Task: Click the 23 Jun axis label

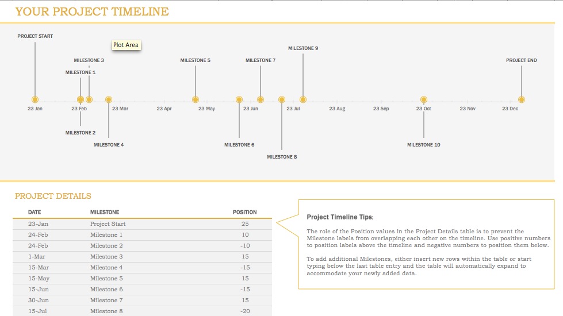Action: pos(251,109)
